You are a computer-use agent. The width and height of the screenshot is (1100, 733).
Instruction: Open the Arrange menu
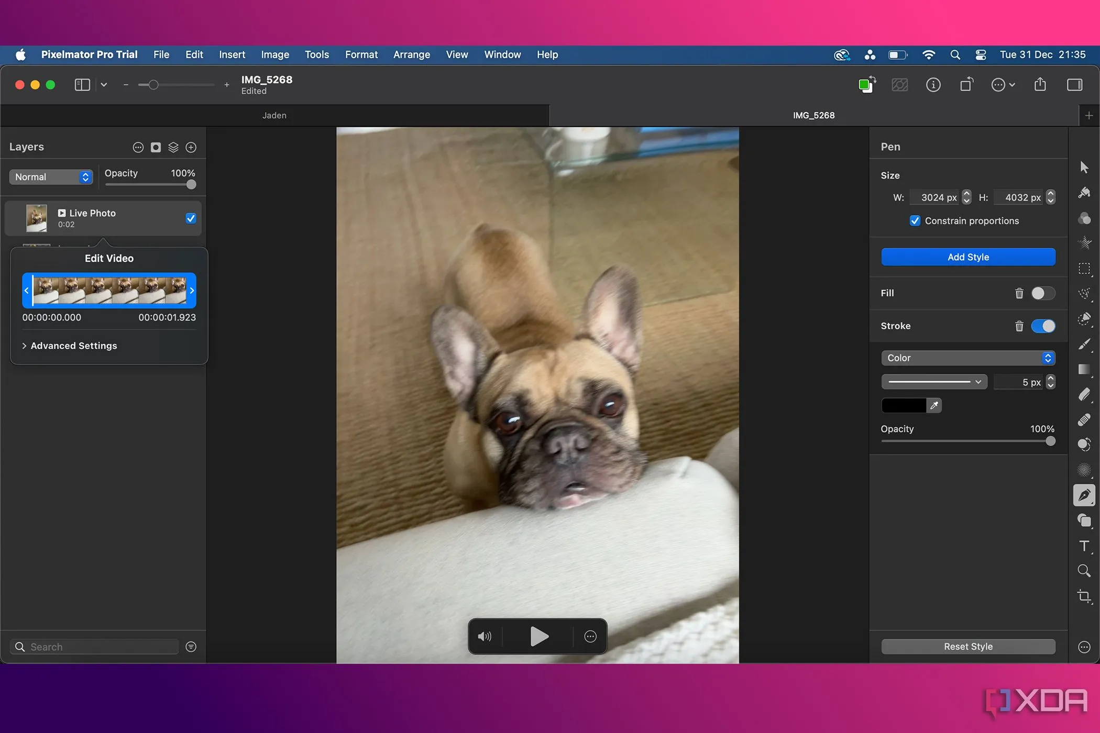(412, 55)
